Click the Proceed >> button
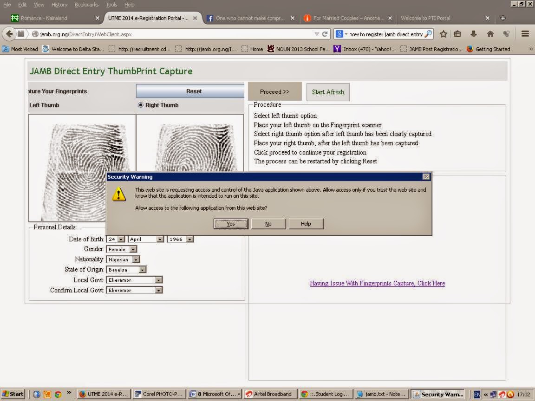The image size is (535, 401). click(x=274, y=92)
